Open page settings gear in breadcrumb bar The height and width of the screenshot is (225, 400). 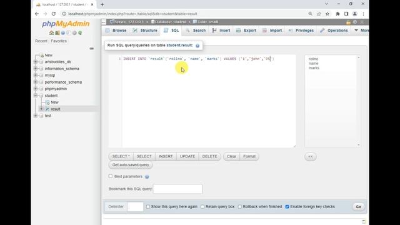[355, 22]
